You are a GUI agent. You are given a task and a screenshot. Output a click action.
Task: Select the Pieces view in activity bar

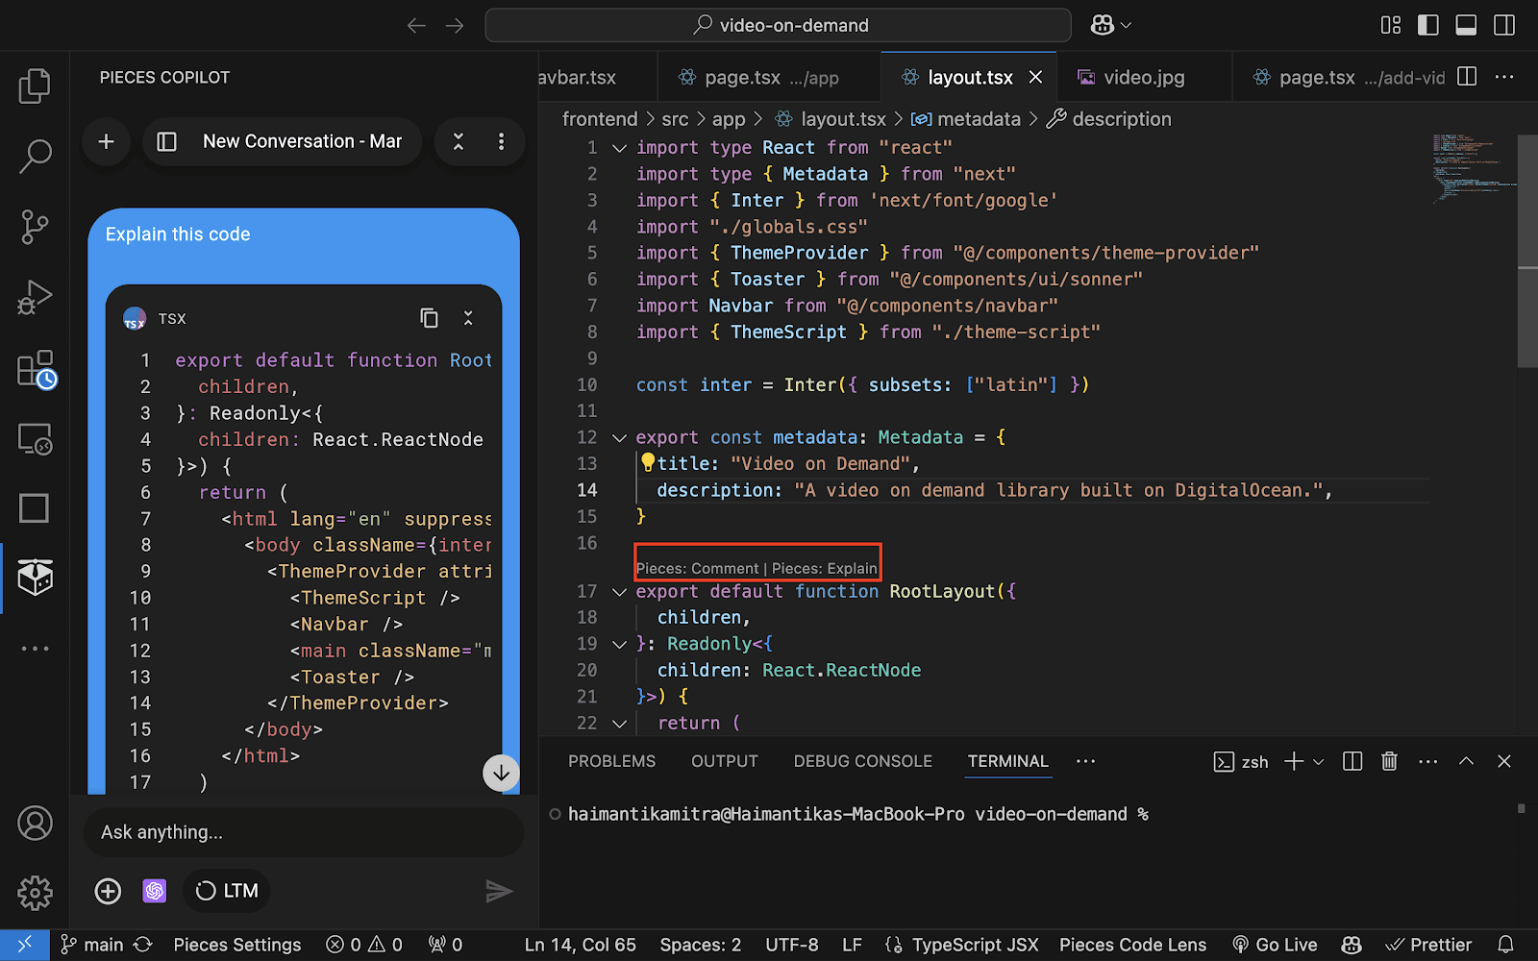click(x=35, y=578)
